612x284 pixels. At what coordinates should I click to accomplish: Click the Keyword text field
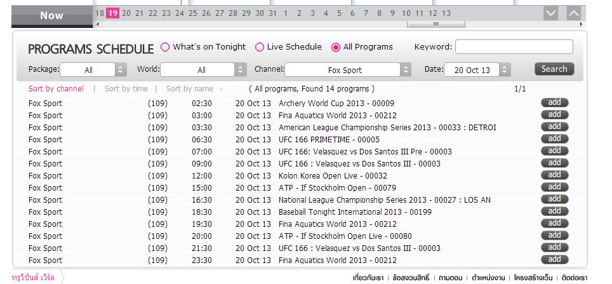coord(514,47)
